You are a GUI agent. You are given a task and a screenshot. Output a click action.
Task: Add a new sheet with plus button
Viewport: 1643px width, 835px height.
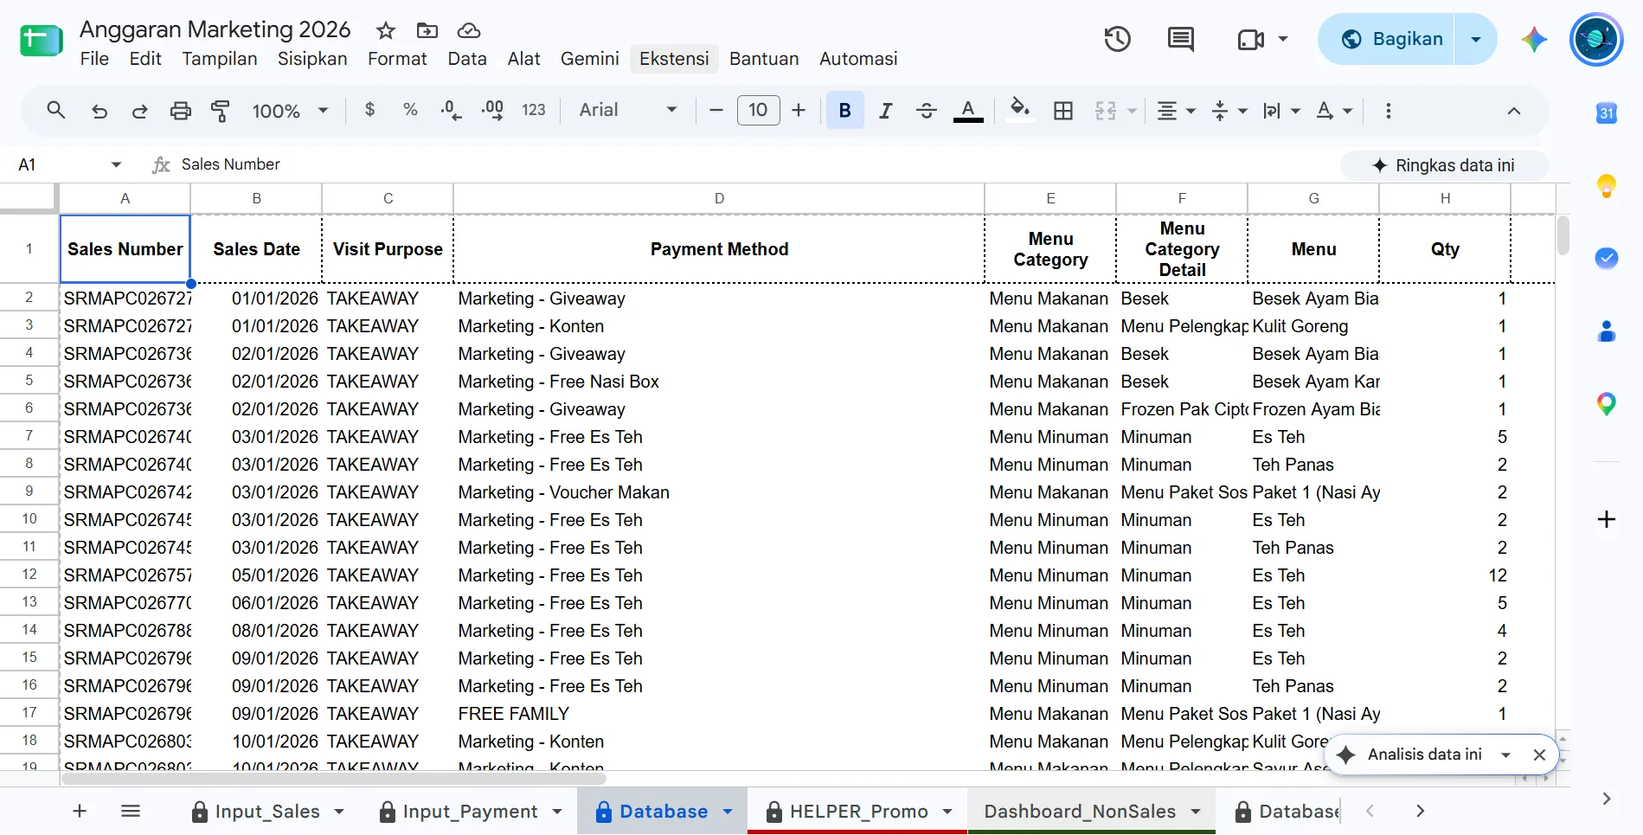[x=80, y=812]
